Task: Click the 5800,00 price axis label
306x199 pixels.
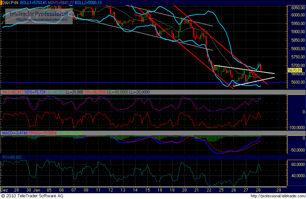Action: pos(298,48)
